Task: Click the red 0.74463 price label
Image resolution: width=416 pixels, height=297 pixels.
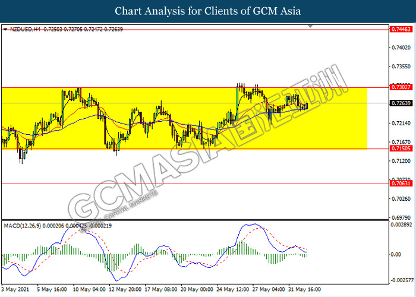Action: coord(401,29)
